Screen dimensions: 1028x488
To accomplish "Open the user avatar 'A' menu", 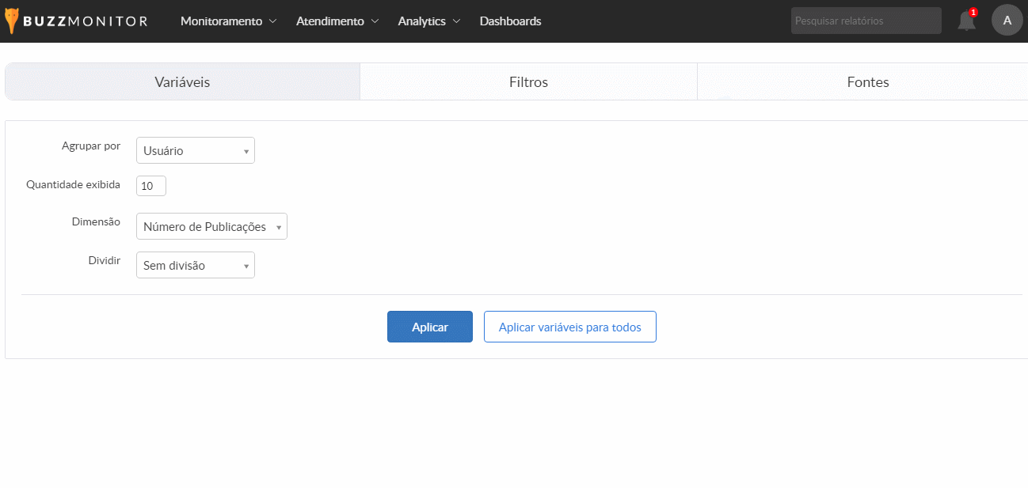I will coord(1007,21).
